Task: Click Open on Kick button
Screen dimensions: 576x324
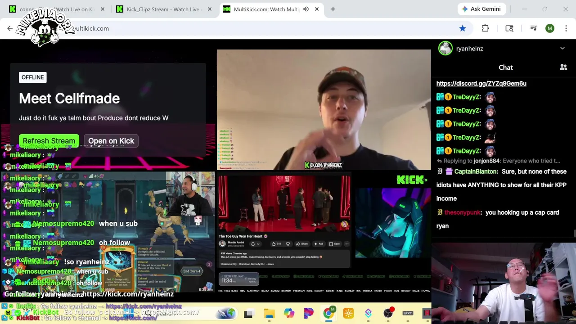Action: (x=111, y=141)
